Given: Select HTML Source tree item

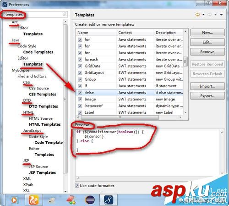Looking at the screenshot, I should pos(41,118).
